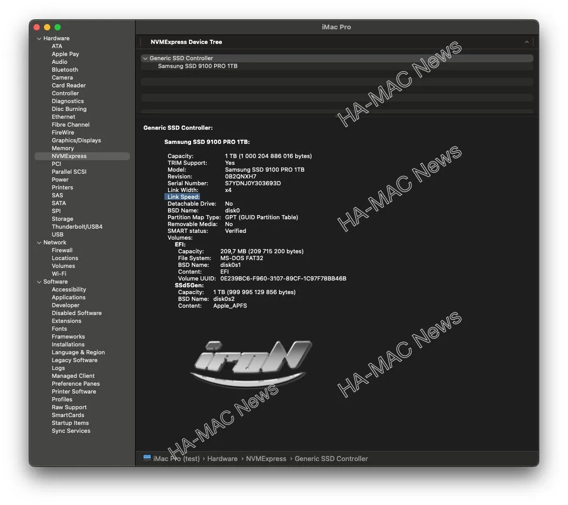Select Bluetooth in the sidebar

(x=65, y=70)
